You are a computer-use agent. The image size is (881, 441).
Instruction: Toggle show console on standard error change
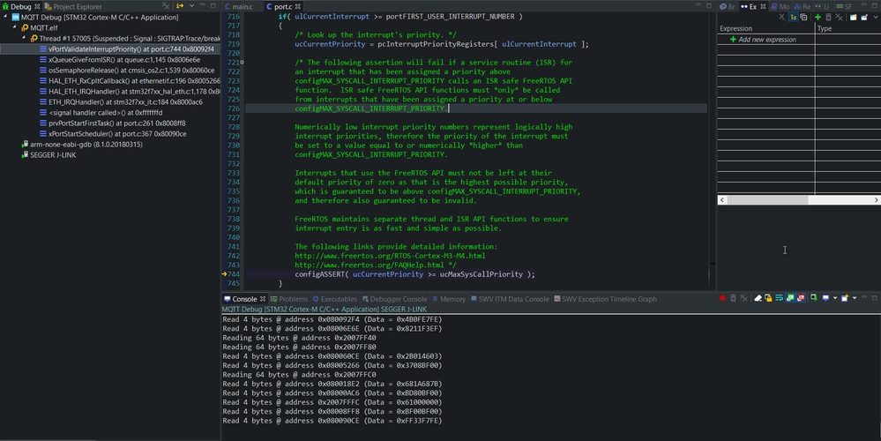pos(801,298)
